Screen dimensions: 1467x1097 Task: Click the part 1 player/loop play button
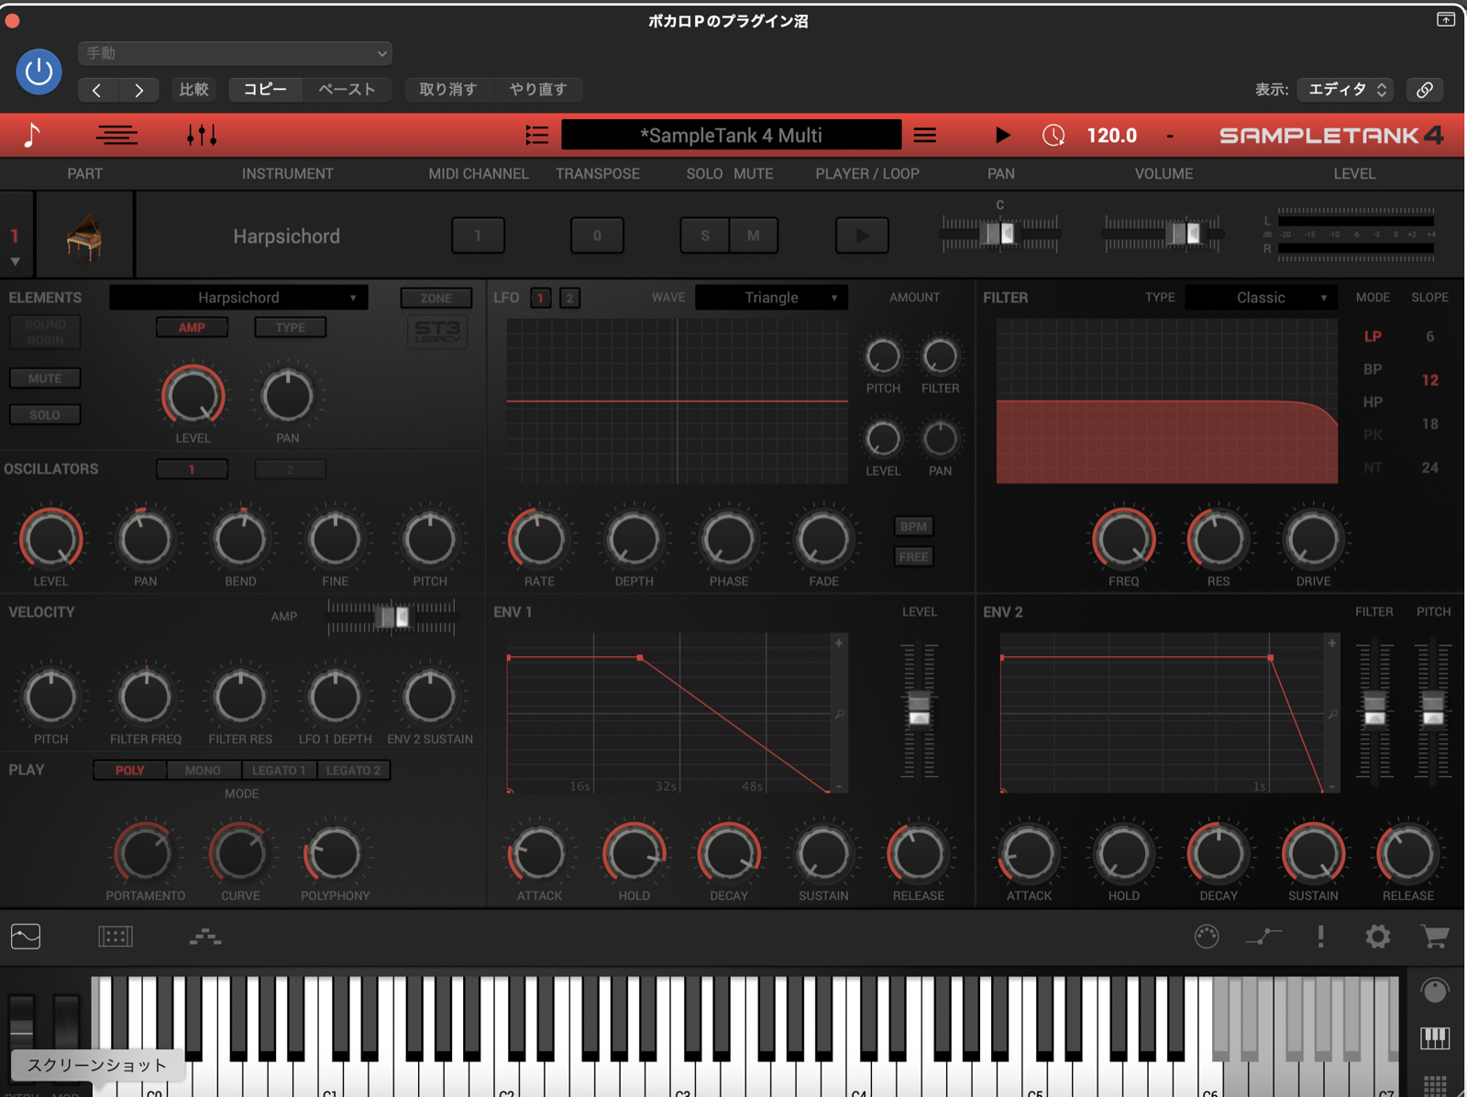coord(862,236)
